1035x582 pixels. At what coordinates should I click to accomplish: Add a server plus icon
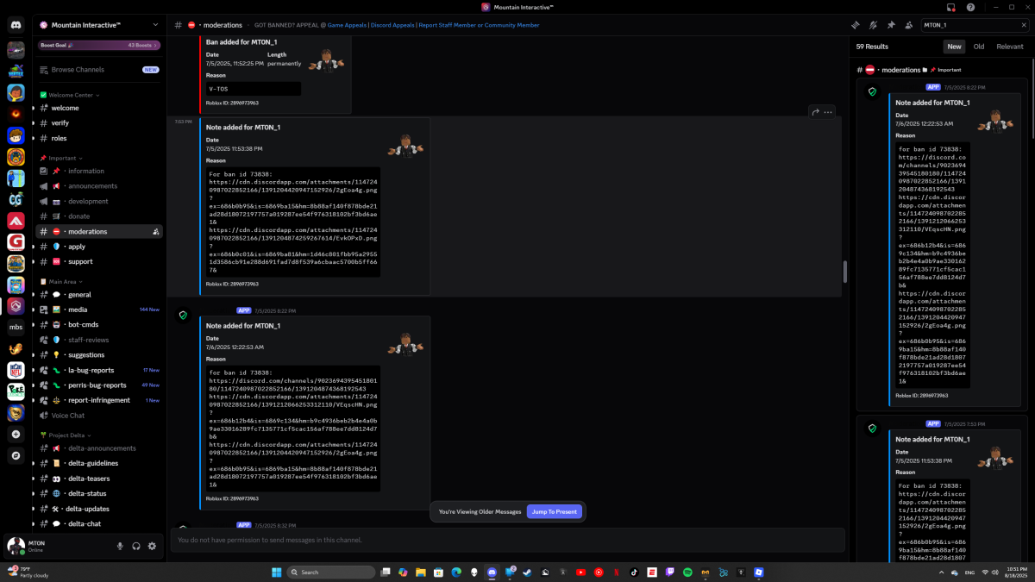(x=16, y=435)
